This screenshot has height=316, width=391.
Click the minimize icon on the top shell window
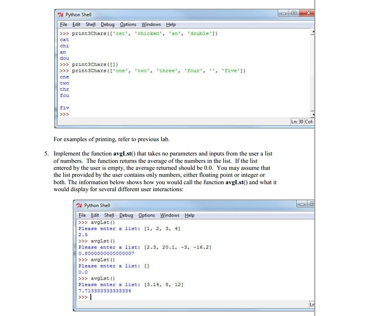pyautogui.click(x=283, y=12)
